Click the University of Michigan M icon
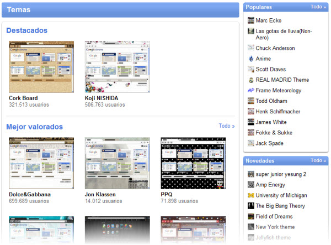This screenshot has width=331, height=245. (251, 195)
